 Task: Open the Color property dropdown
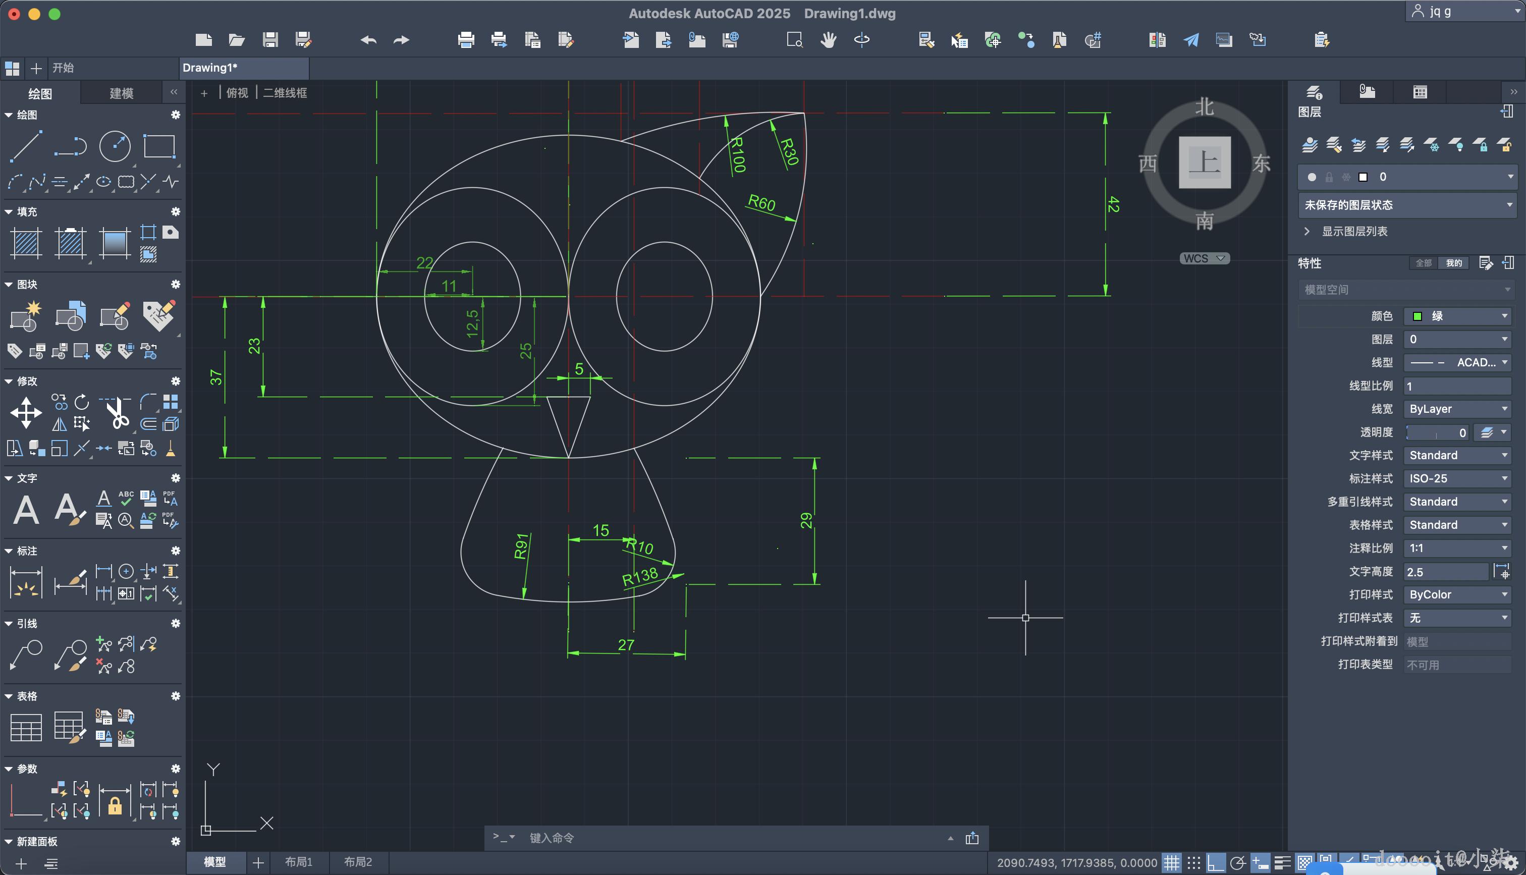[1456, 316]
